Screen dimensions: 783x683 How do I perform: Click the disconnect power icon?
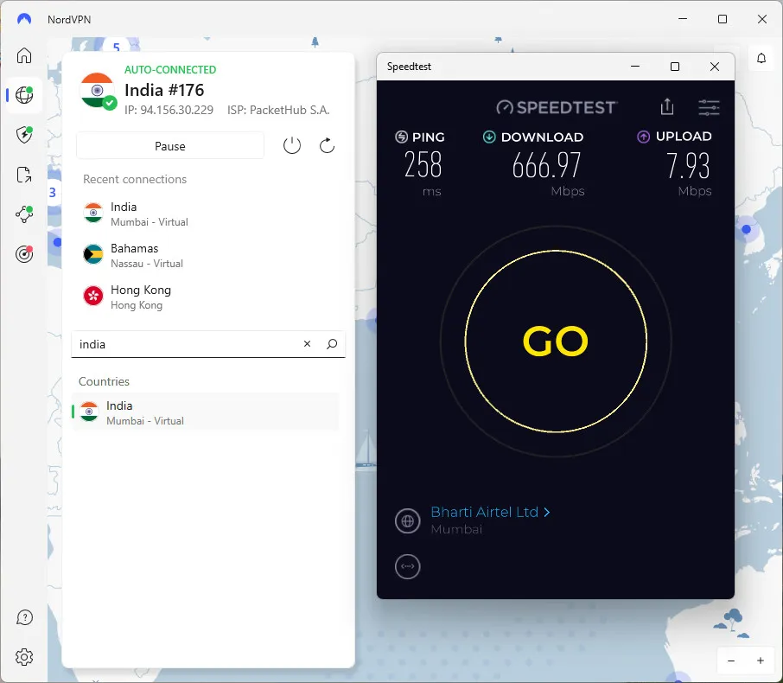pyautogui.click(x=292, y=145)
